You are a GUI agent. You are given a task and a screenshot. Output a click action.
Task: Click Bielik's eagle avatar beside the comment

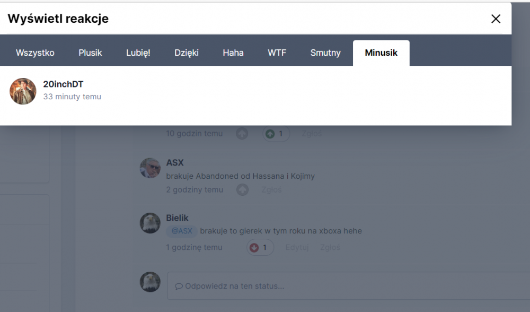click(x=150, y=223)
